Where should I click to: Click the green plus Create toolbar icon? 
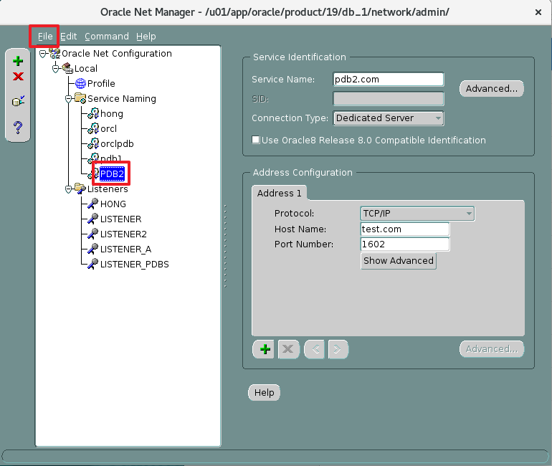pos(18,61)
